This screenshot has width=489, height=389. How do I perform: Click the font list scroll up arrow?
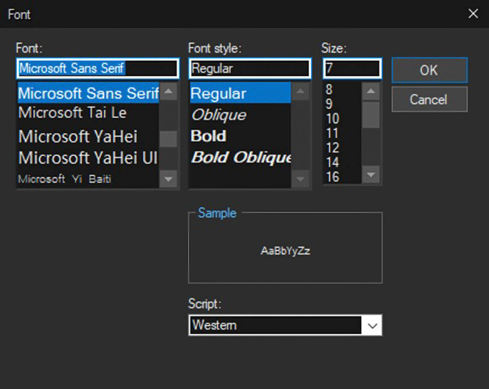[168, 92]
